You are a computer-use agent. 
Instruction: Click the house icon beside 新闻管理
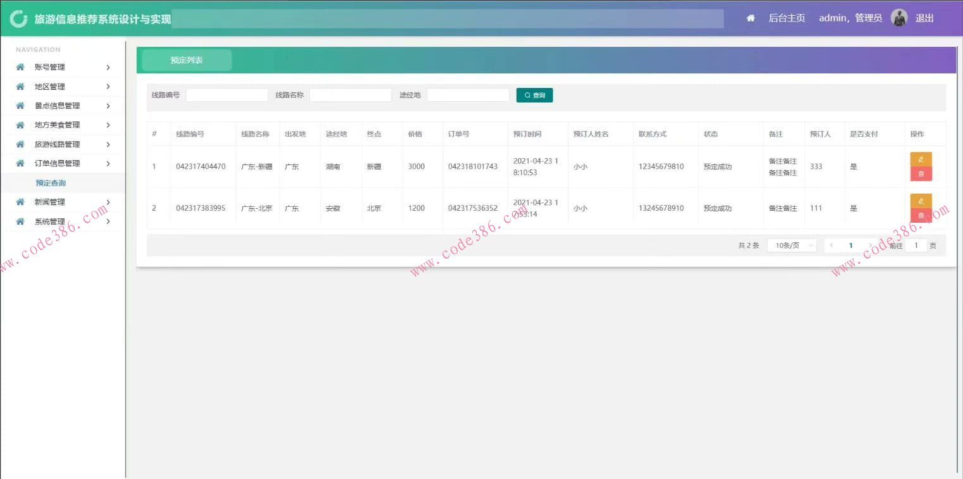click(x=20, y=202)
